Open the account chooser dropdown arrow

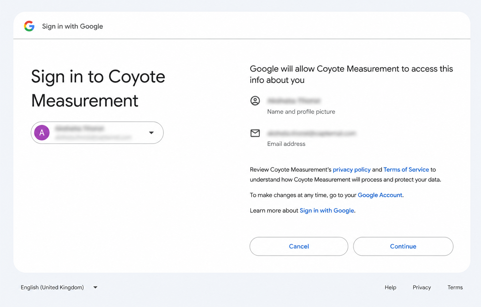[x=151, y=133]
